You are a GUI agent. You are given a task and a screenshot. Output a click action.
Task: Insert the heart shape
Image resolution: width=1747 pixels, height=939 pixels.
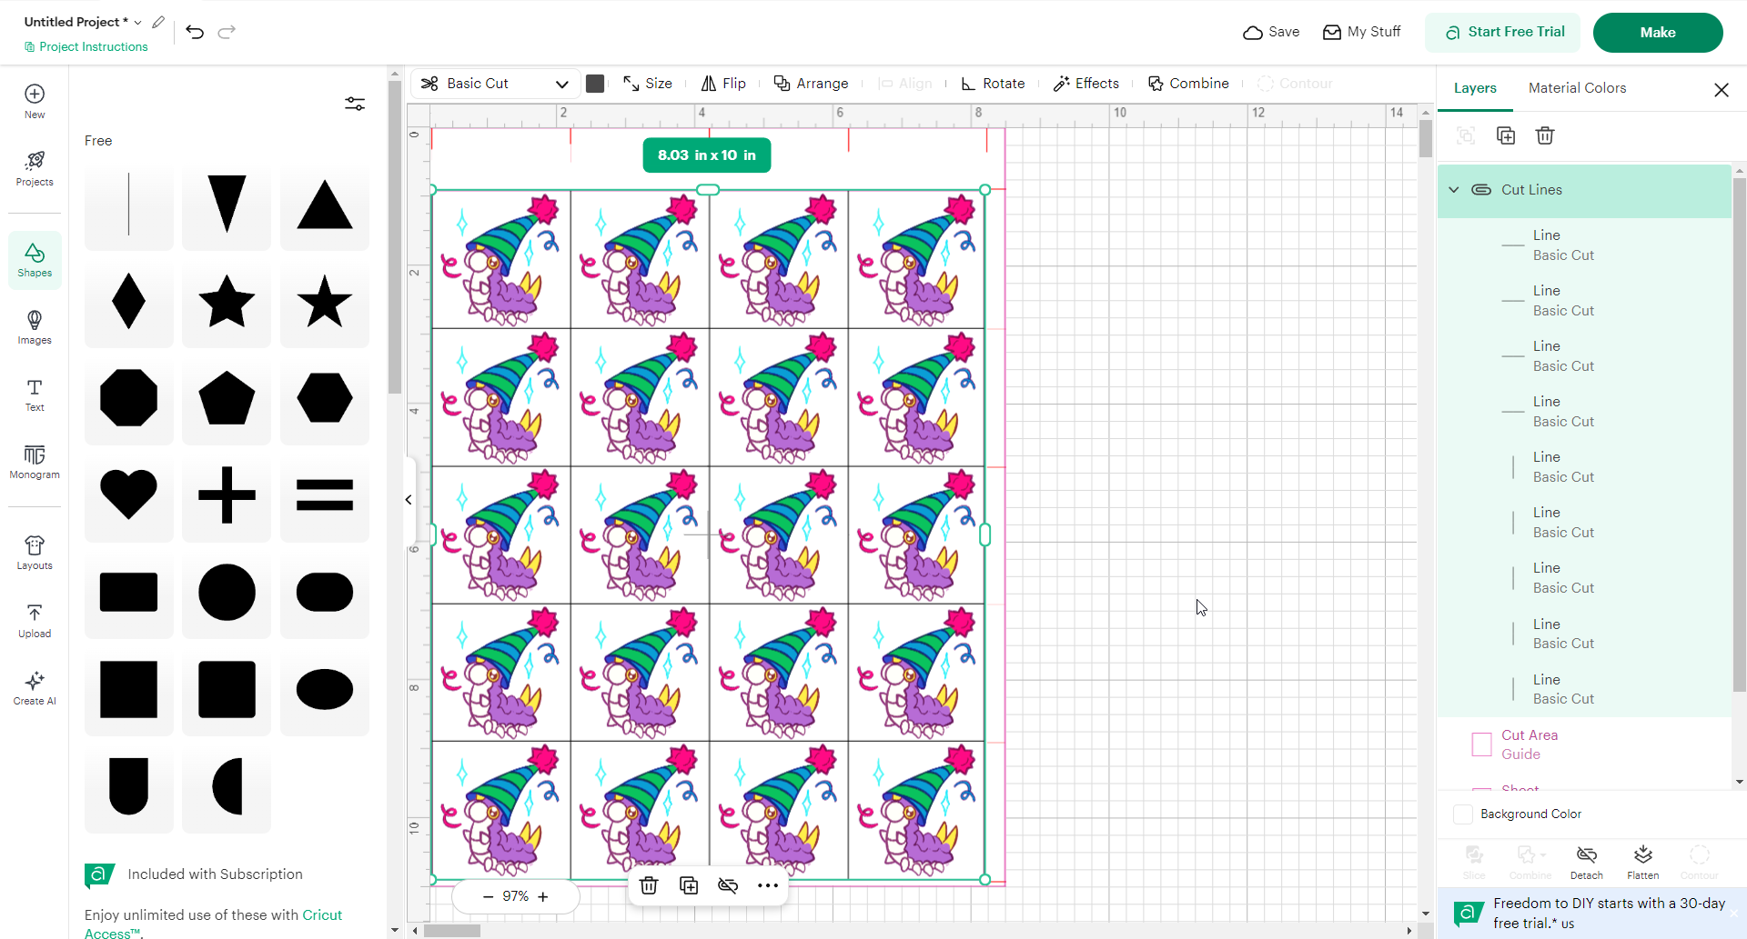pyautogui.click(x=128, y=494)
